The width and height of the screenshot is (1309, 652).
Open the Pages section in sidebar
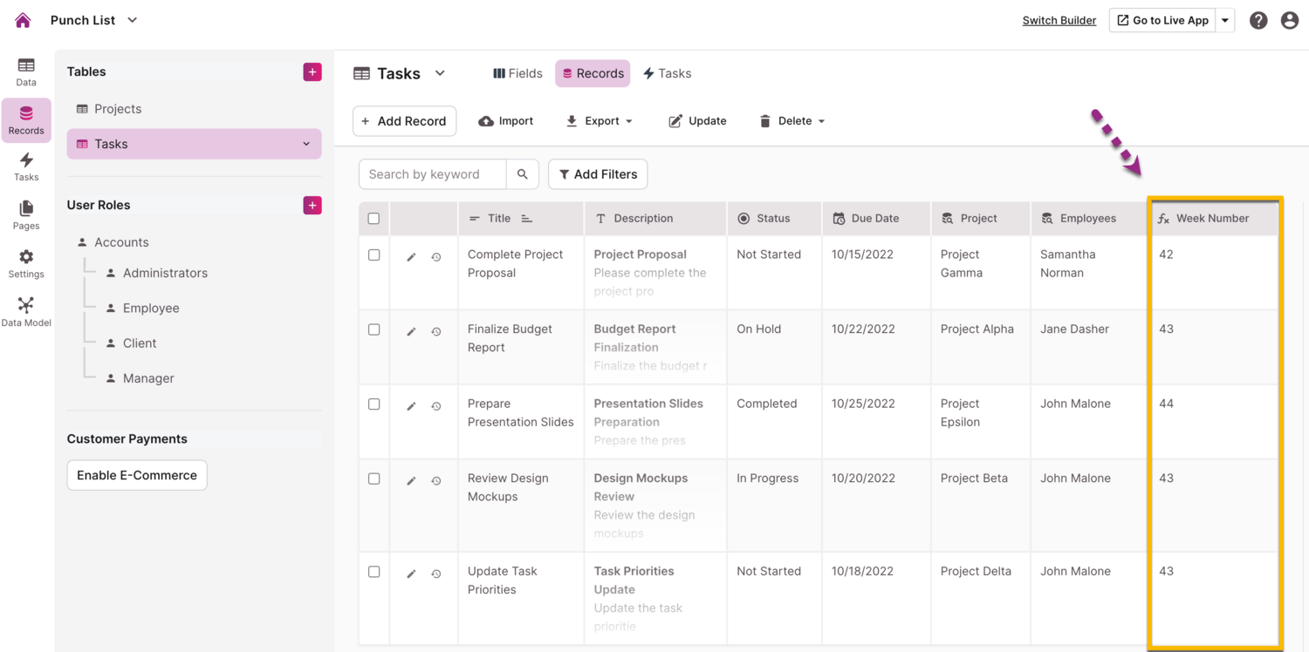point(26,214)
